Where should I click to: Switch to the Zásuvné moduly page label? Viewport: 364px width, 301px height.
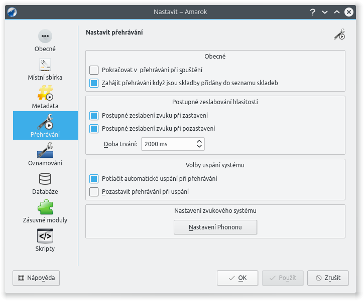tap(45, 220)
